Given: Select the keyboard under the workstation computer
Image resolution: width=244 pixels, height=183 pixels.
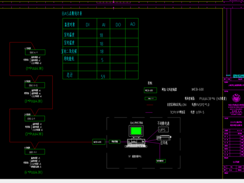Looking at the screenshot, I should coord(136,146).
